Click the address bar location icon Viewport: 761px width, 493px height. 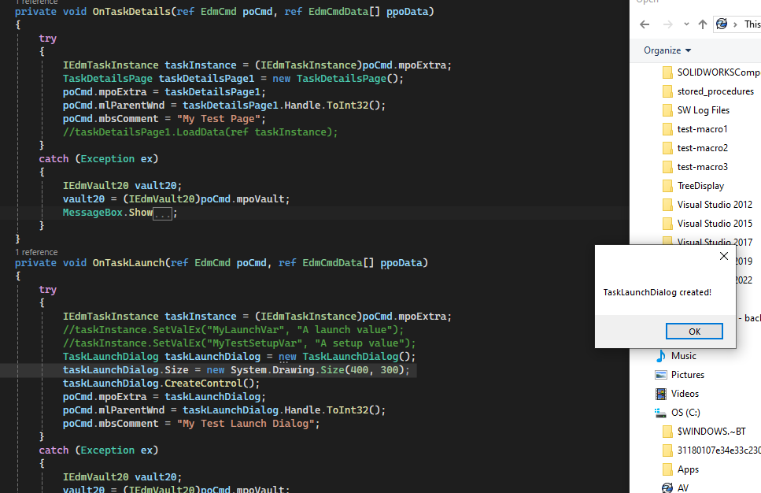722,24
